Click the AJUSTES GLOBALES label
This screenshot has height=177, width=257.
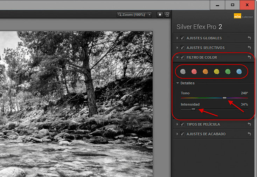(x=204, y=38)
